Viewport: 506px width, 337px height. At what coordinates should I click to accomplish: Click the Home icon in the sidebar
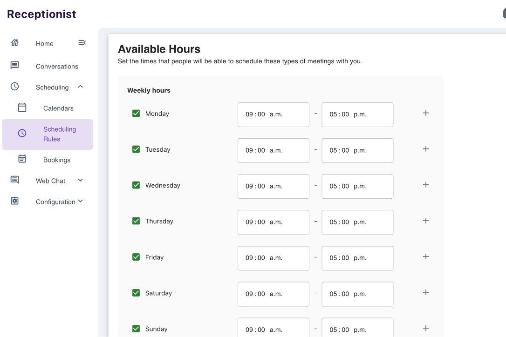click(14, 42)
